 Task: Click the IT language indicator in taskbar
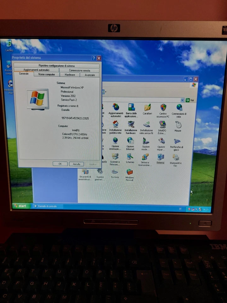[180, 209]
